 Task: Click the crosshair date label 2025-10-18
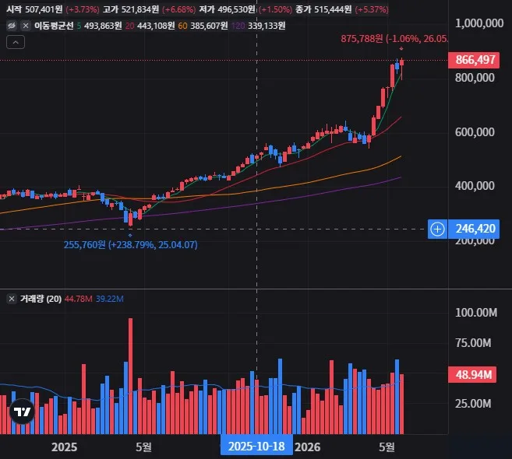click(x=256, y=447)
